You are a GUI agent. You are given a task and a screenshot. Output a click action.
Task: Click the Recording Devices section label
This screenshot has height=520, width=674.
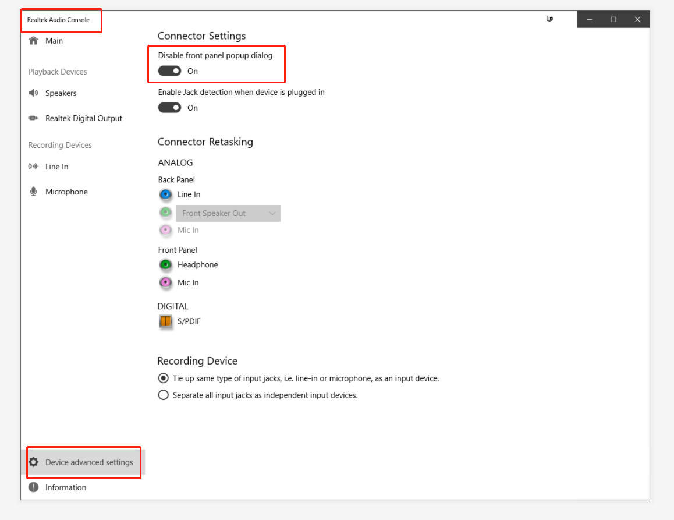coord(60,146)
